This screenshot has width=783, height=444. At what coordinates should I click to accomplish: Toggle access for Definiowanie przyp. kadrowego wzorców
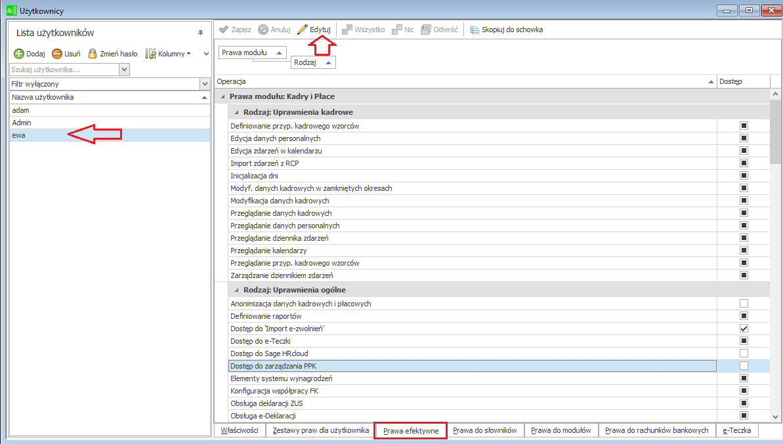tap(744, 126)
